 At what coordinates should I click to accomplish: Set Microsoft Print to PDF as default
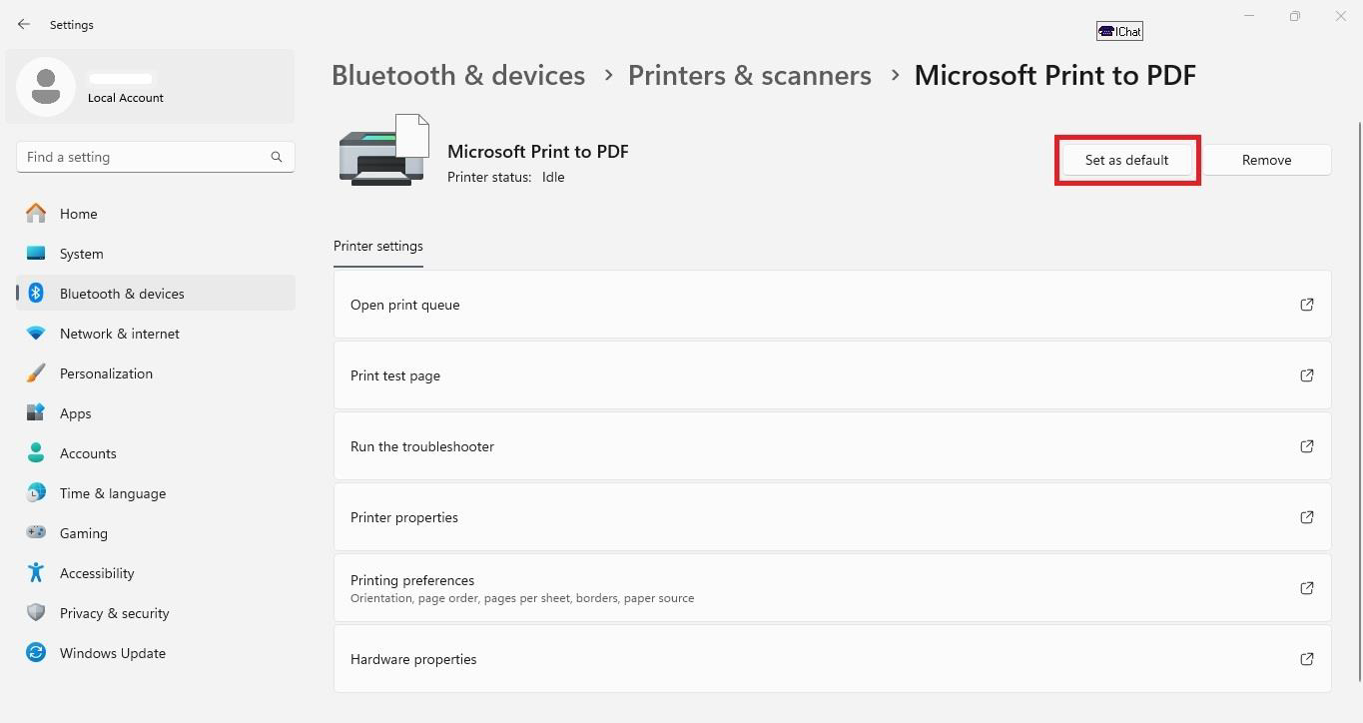1126,160
